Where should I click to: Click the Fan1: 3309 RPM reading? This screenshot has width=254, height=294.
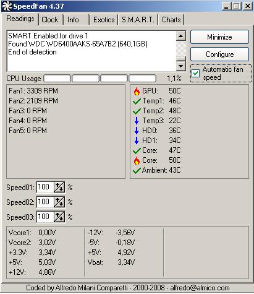pos(33,91)
